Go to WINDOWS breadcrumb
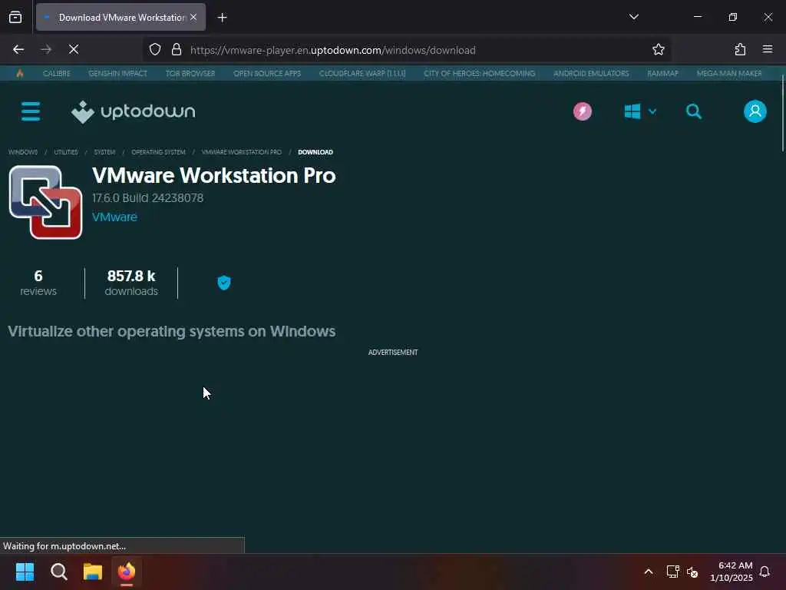This screenshot has height=590, width=786. click(23, 152)
